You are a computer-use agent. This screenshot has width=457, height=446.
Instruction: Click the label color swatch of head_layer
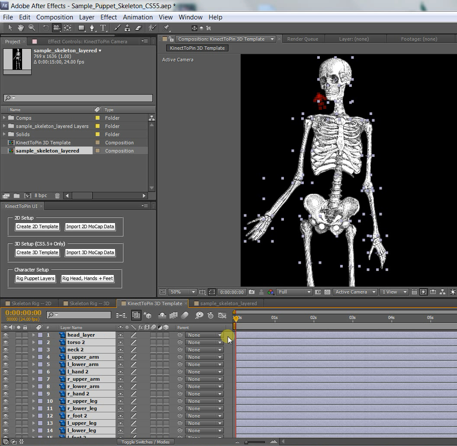pos(40,335)
